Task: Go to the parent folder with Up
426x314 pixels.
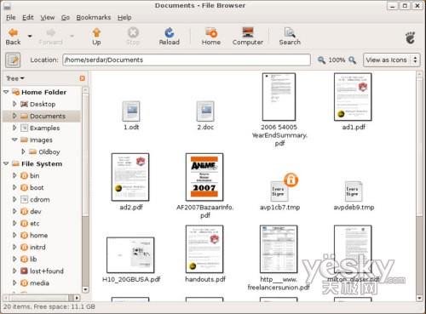Action: pyautogui.click(x=96, y=37)
